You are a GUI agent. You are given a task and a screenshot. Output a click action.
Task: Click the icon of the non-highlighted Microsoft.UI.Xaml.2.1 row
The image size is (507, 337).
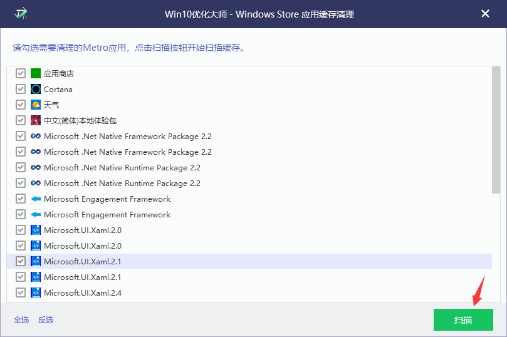(x=36, y=277)
